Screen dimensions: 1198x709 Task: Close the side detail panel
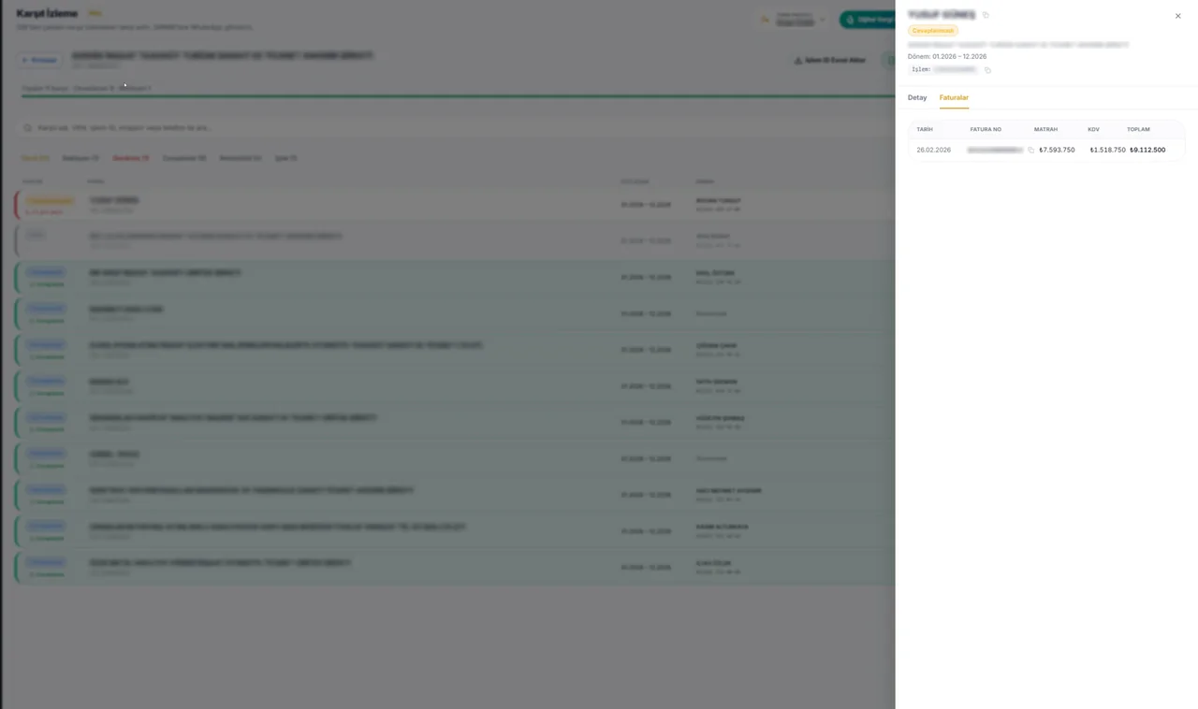click(1177, 16)
